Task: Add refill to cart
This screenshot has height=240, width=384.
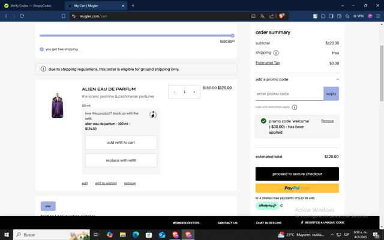Action: (x=121, y=142)
